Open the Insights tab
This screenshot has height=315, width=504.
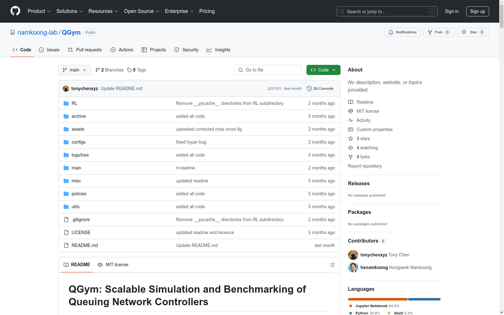click(219, 50)
